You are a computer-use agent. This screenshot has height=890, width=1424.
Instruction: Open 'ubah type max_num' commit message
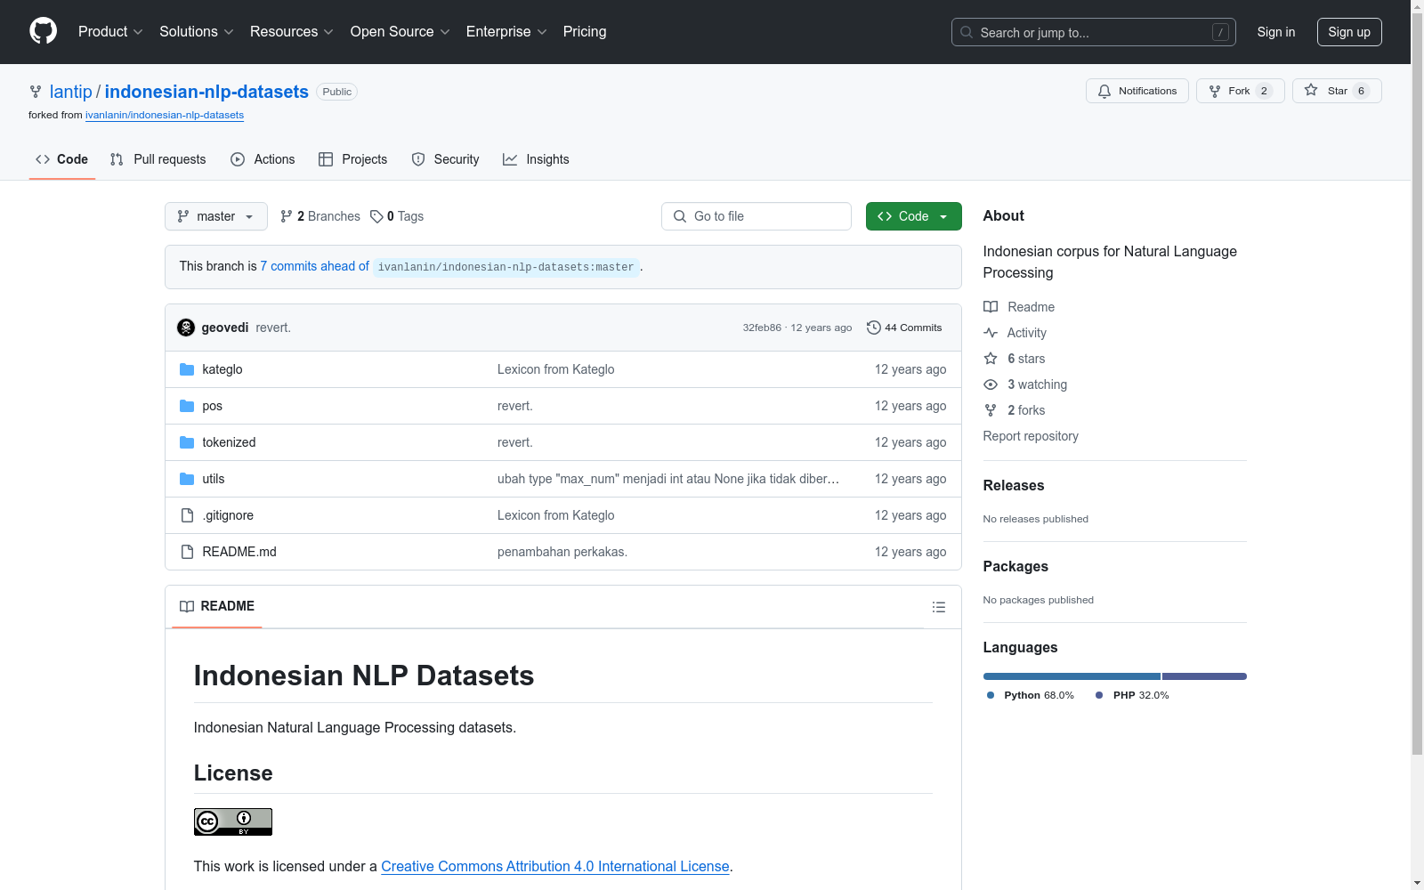[x=668, y=479]
